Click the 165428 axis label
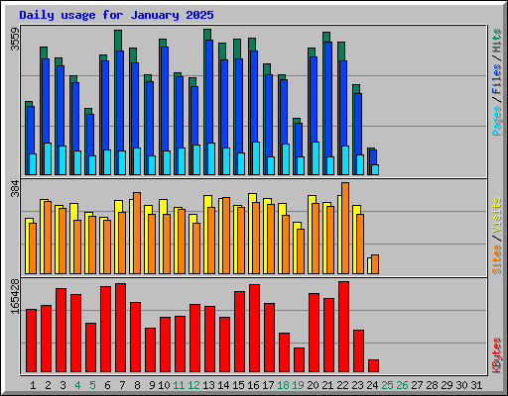This screenshot has height=396, width=508. [15, 296]
